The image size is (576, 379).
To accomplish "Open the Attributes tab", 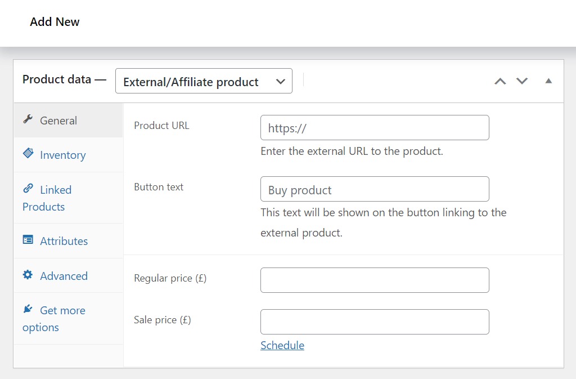I will tap(64, 240).
